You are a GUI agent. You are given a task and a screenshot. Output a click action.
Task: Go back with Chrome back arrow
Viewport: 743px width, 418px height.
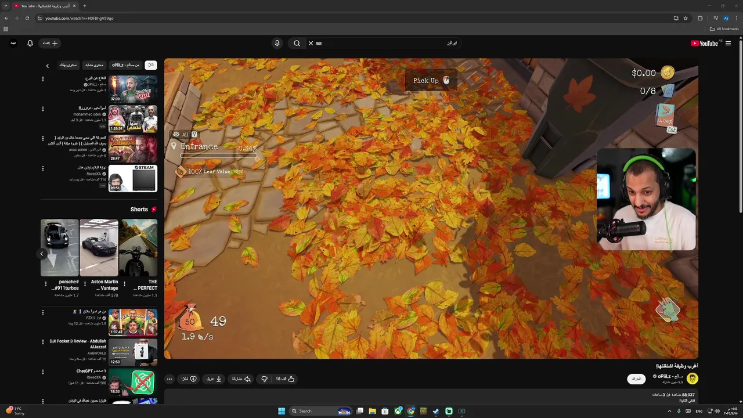click(6, 18)
